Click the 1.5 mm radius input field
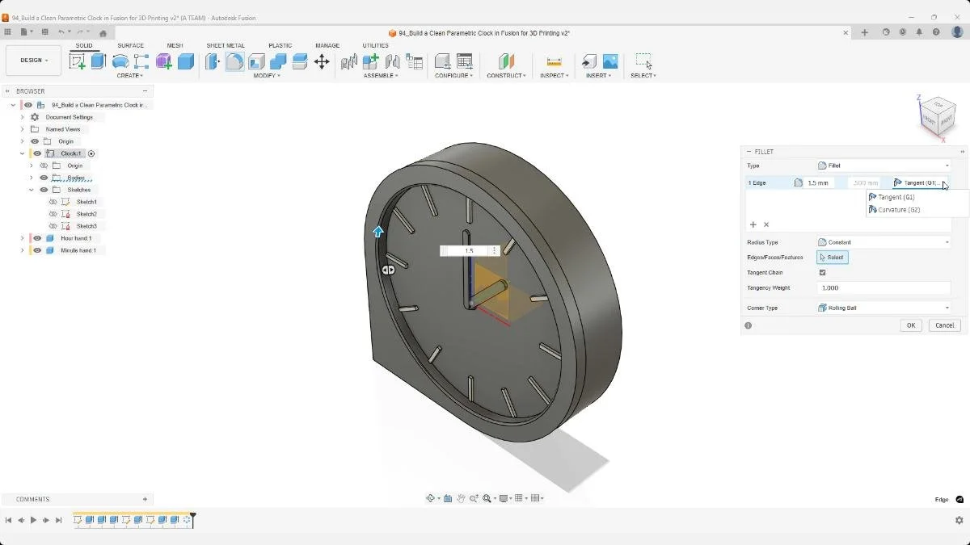Viewport: 970px width, 545px height. pos(820,182)
